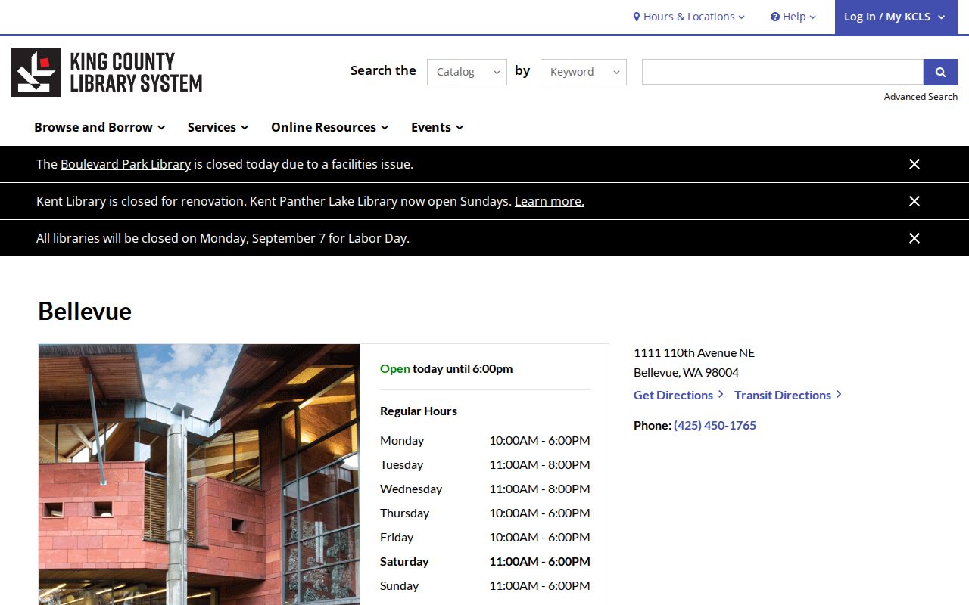Viewport: 969px width, 605px height.
Task: Open the Catalog search scope dropdown
Action: pyautogui.click(x=467, y=72)
